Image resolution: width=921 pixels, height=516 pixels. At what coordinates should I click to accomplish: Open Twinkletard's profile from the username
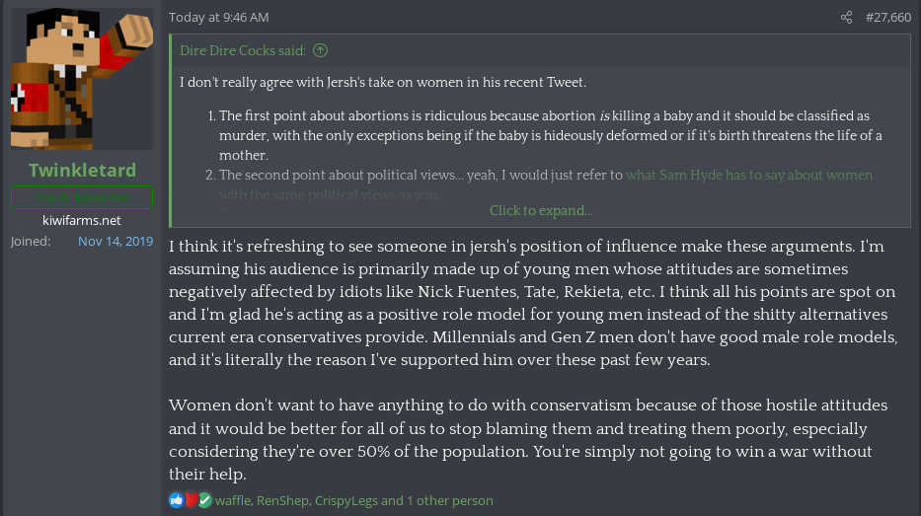(x=82, y=171)
